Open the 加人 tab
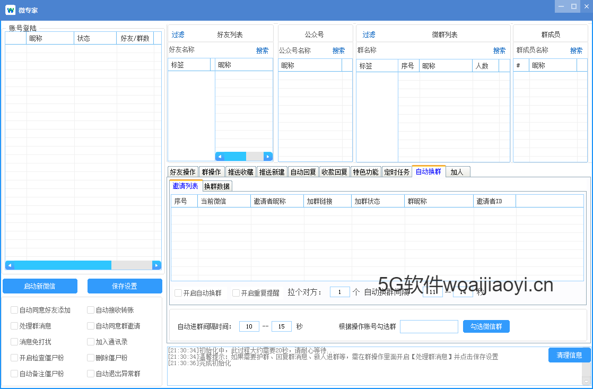Viewport: 593px width, 389px height. (457, 172)
